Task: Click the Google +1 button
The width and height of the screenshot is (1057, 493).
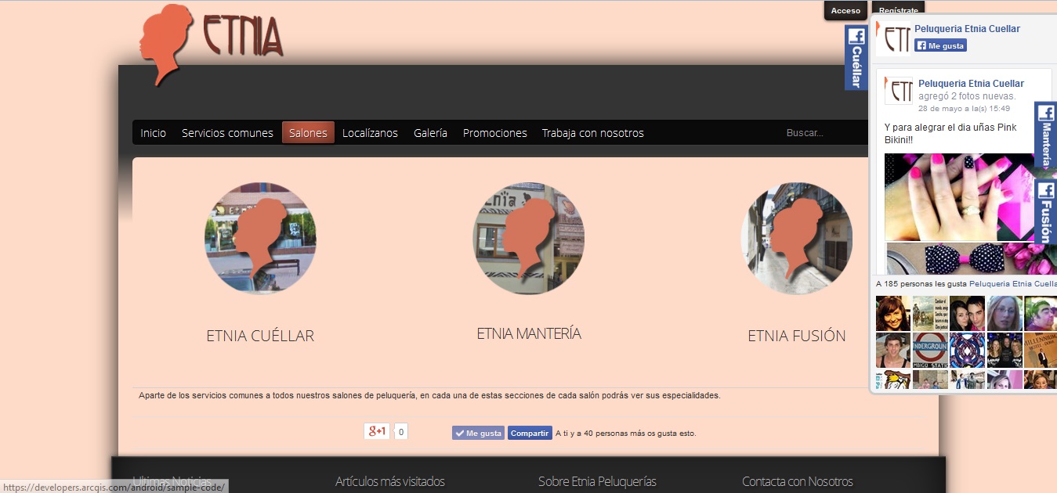Action: (x=377, y=431)
